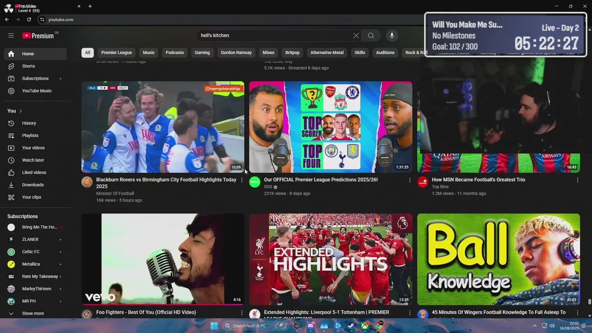Select the Gaming filter chip
The width and height of the screenshot is (592, 333).
click(x=202, y=53)
